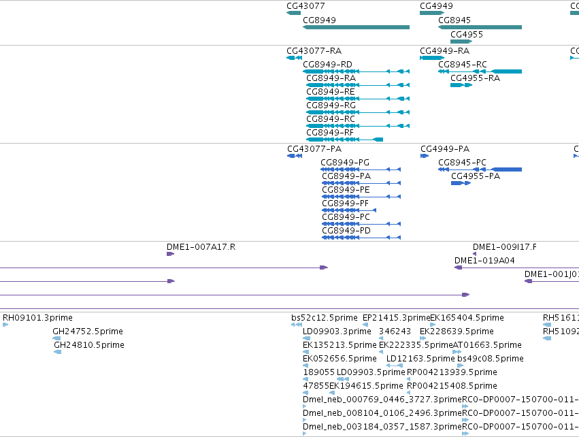Select the Dmel_neb_008104_0106_2496.3prime label
579x437 pixels.
click(382, 413)
